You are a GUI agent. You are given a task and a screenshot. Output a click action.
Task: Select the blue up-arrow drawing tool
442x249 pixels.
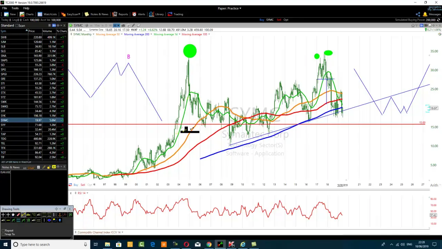(60, 220)
